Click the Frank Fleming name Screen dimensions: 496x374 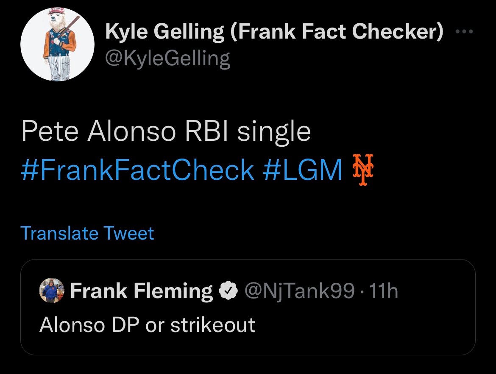141,291
